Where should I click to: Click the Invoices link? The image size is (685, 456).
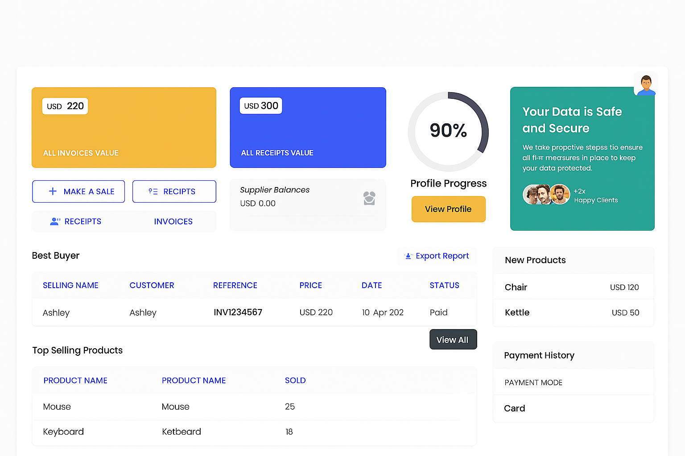point(173,221)
